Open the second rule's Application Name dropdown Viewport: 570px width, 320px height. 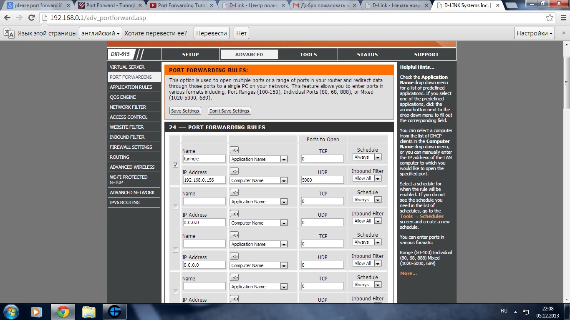click(x=259, y=202)
